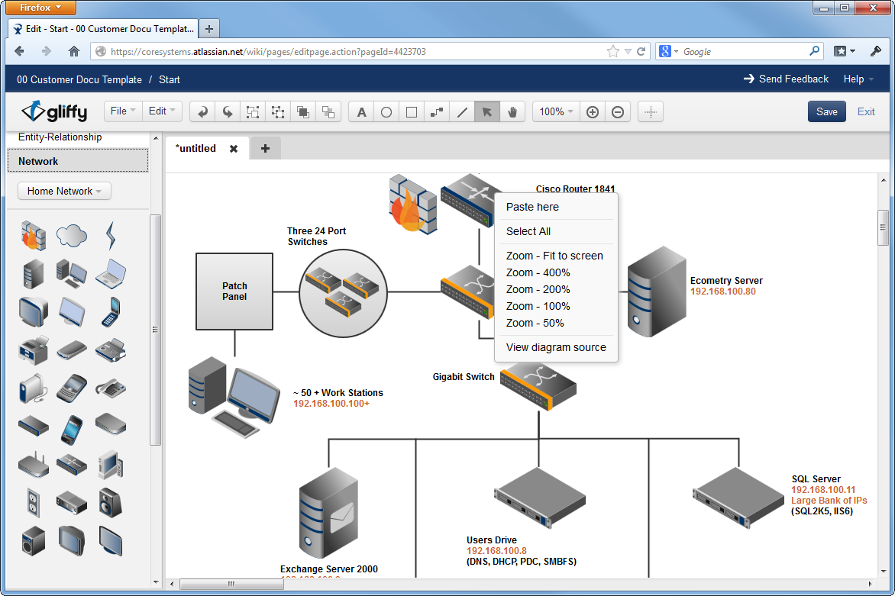Viewport: 895px width, 596px height.
Task: Pick the flip cell phone shape
Action: (111, 312)
